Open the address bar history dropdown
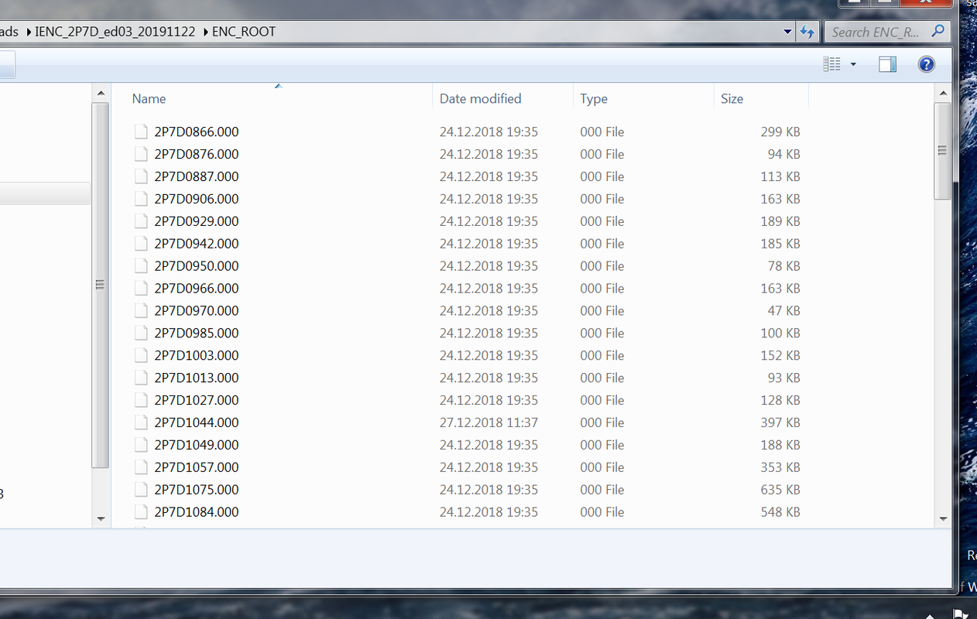This screenshot has height=619, width=977. pyautogui.click(x=787, y=32)
